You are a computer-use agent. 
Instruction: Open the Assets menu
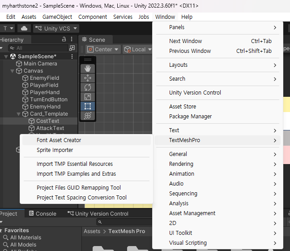(29, 17)
